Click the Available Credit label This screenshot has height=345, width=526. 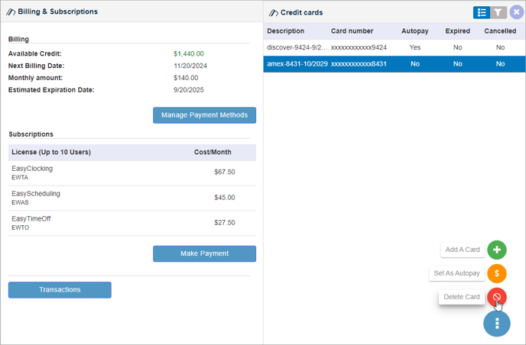tap(35, 53)
